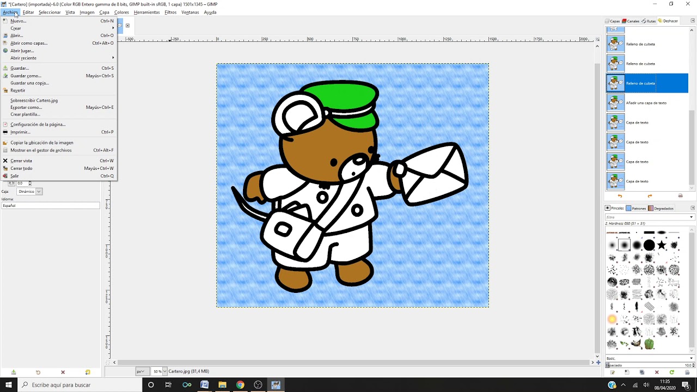Open the Filtros menu
Screen dimensions: 697x392
point(170,12)
